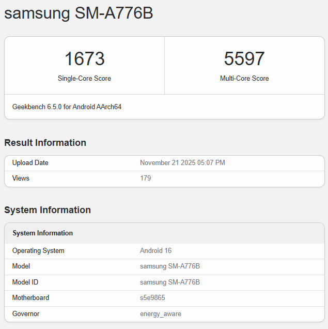The height and width of the screenshot is (329, 328).
Task: Select the Multi-Core Score label
Action: (244, 79)
